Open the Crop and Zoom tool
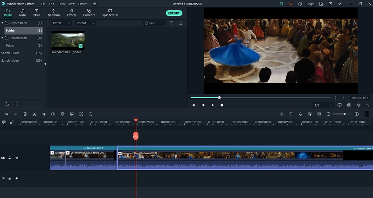This screenshot has height=198, width=373. (44, 114)
